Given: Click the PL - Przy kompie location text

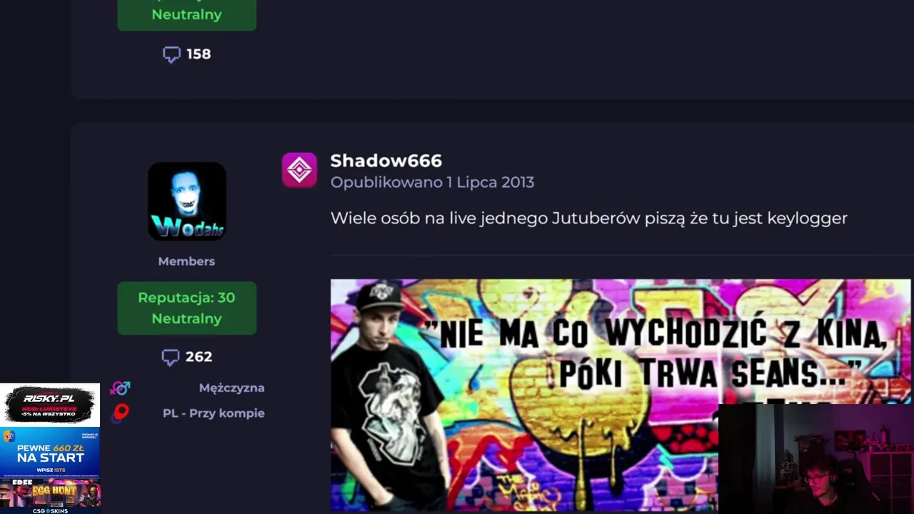Looking at the screenshot, I should click(x=214, y=413).
